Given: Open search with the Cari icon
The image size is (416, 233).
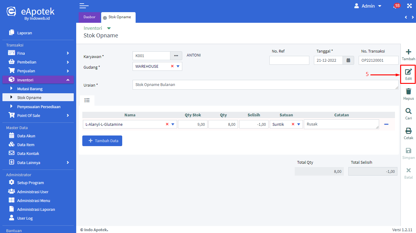Looking at the screenshot, I should click(408, 111).
